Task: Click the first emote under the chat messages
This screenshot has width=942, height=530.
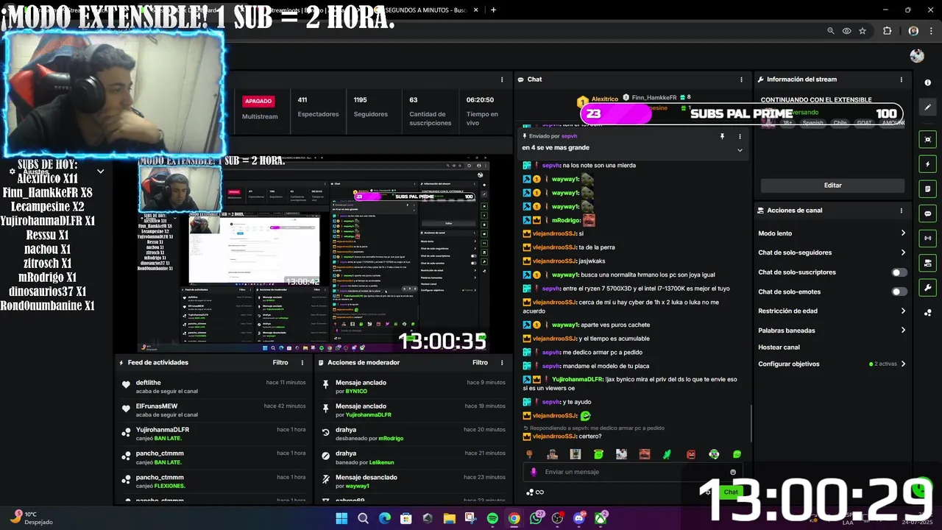Action: pos(529,455)
